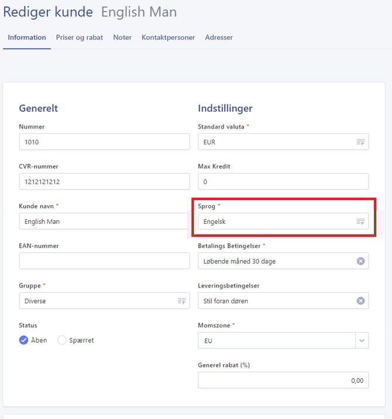Open the Adresser tab

pos(219,37)
